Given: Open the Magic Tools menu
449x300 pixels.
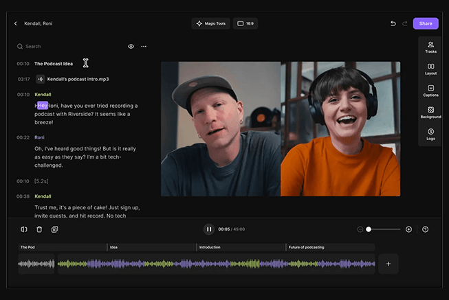Looking at the screenshot, I should [x=210, y=23].
